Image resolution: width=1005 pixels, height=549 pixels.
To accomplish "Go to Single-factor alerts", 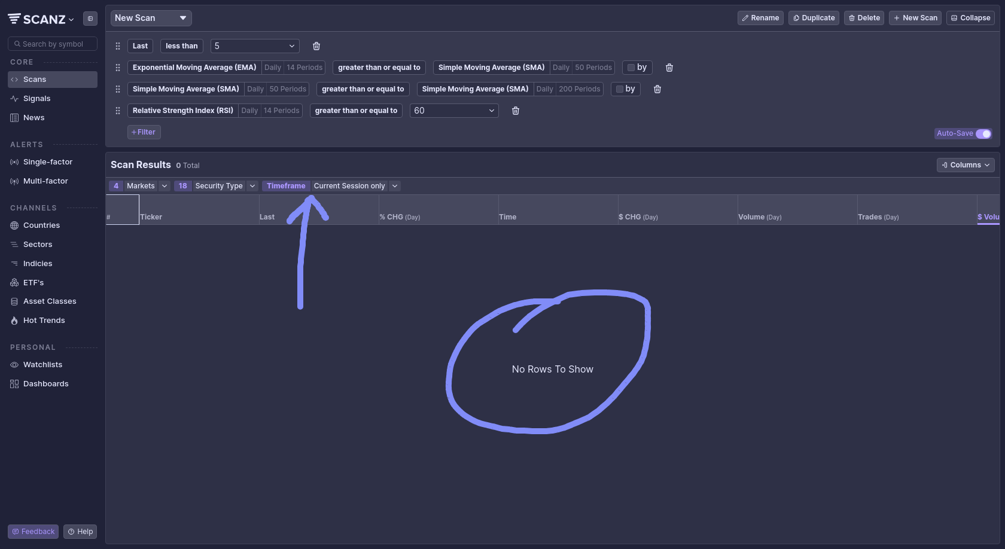I will [47, 162].
